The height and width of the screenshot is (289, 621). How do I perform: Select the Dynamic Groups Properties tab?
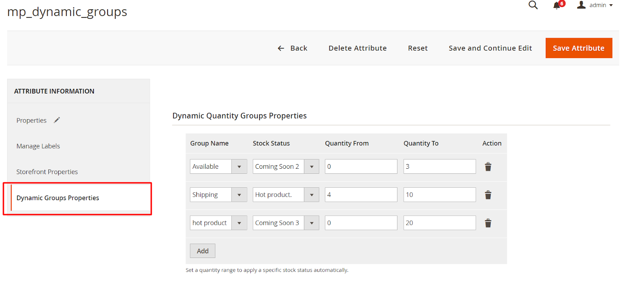58,198
